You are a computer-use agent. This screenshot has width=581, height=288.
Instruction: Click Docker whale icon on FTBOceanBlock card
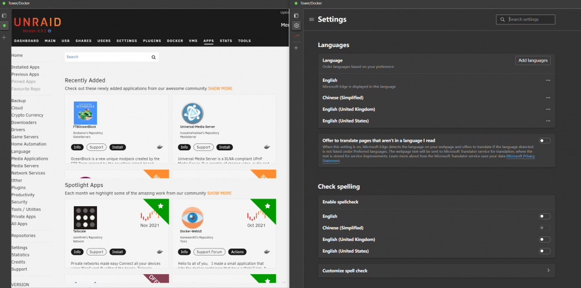pyautogui.click(x=160, y=147)
